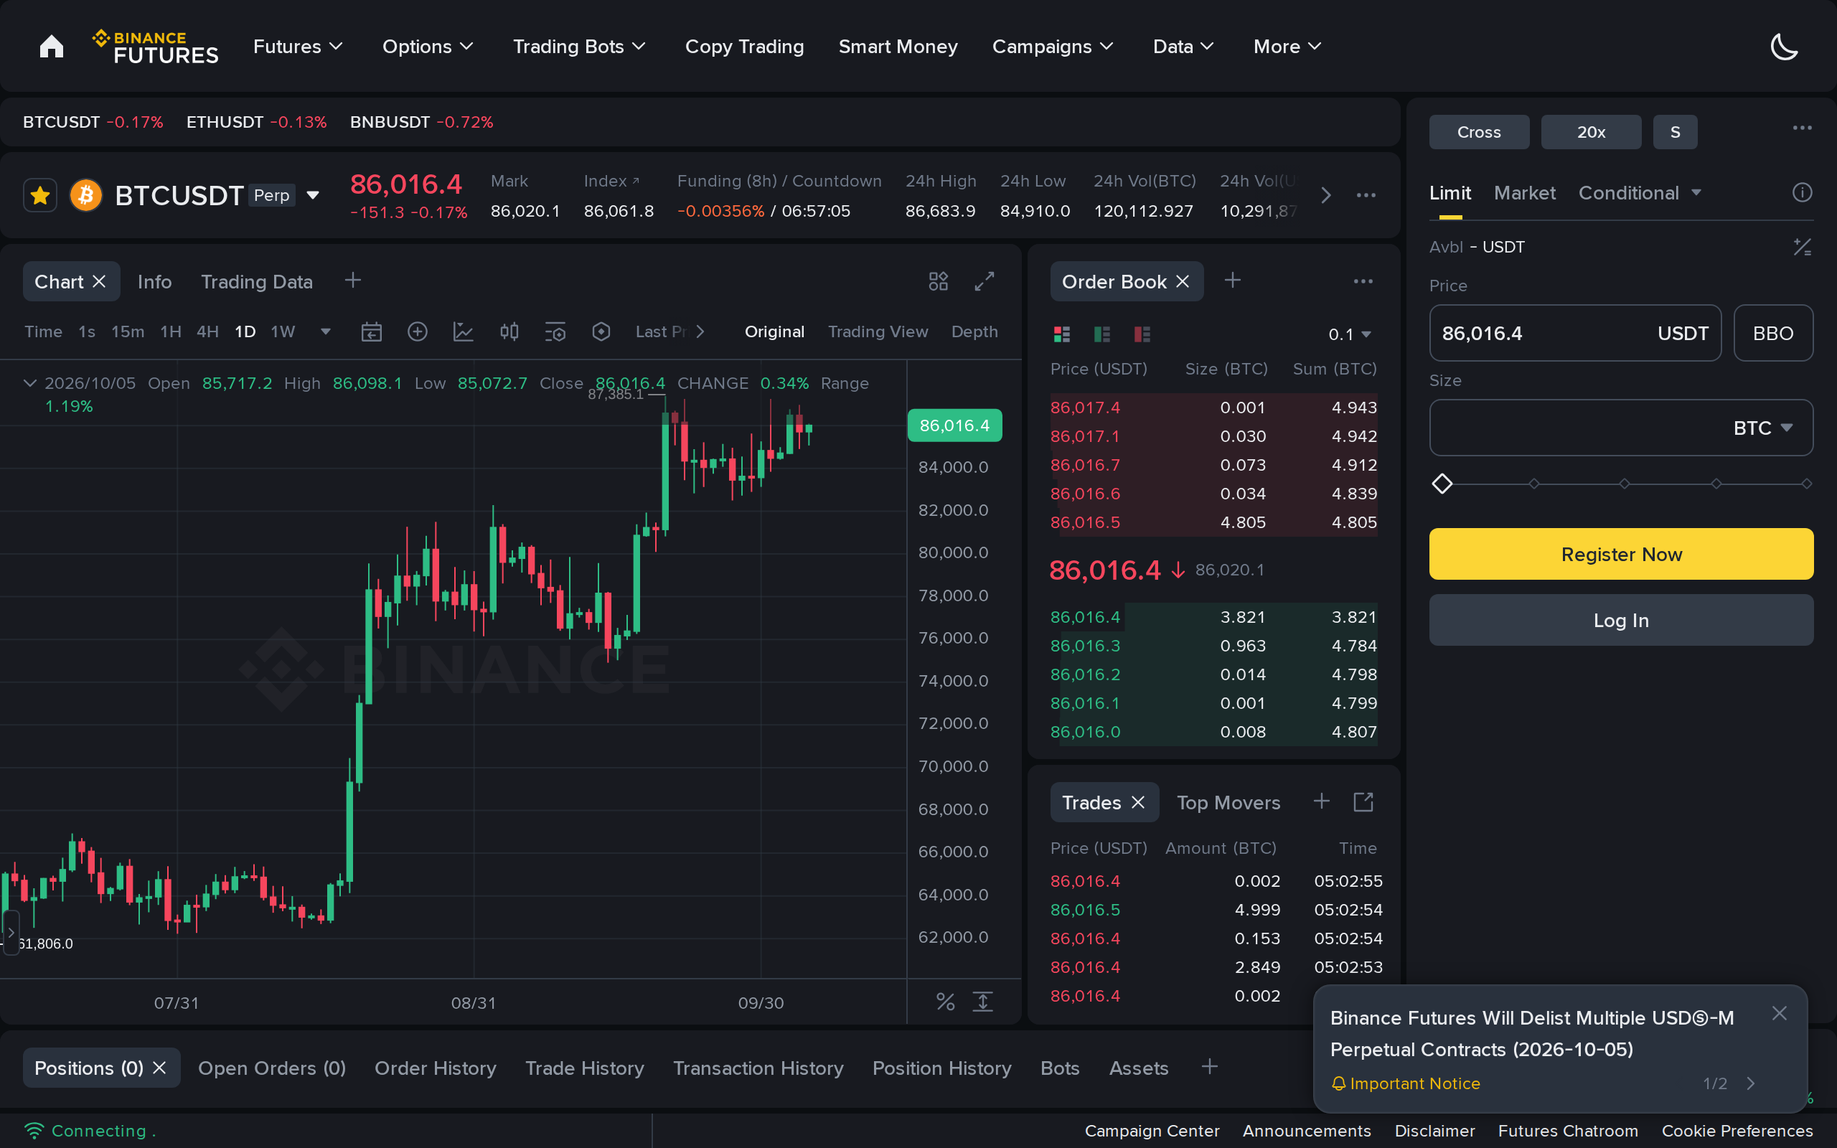Image resolution: width=1837 pixels, height=1148 pixels.
Task: Switch chart to Trading View mode
Action: click(878, 331)
